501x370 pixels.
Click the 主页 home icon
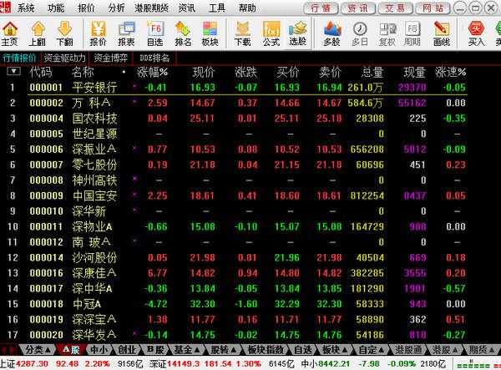pyautogui.click(x=10, y=33)
